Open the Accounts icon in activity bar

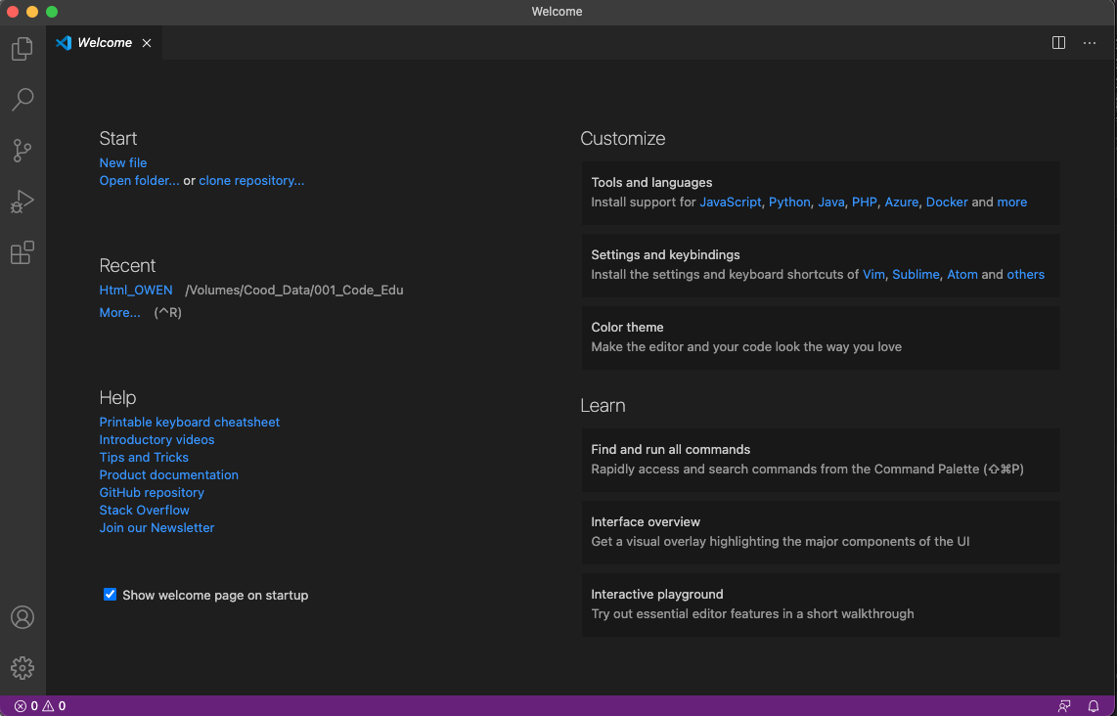22,617
